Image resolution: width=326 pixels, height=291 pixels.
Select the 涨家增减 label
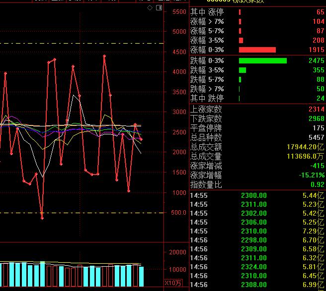[206, 166]
